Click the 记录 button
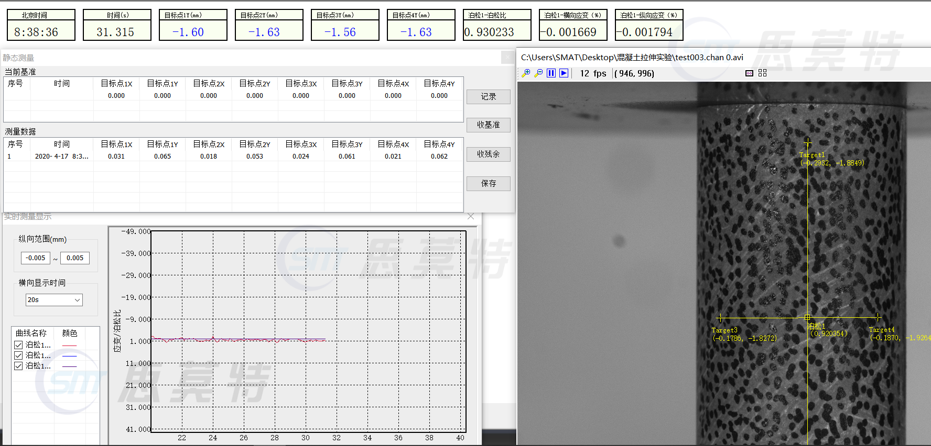Viewport: 931px width, 446px height. pos(488,97)
